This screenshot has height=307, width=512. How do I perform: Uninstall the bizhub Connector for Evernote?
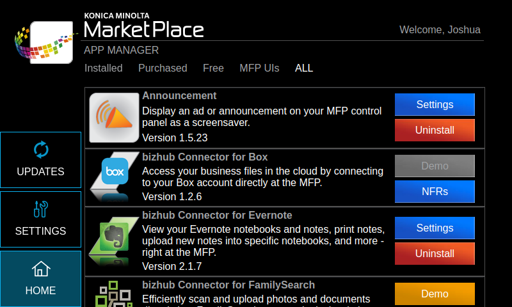(x=435, y=253)
